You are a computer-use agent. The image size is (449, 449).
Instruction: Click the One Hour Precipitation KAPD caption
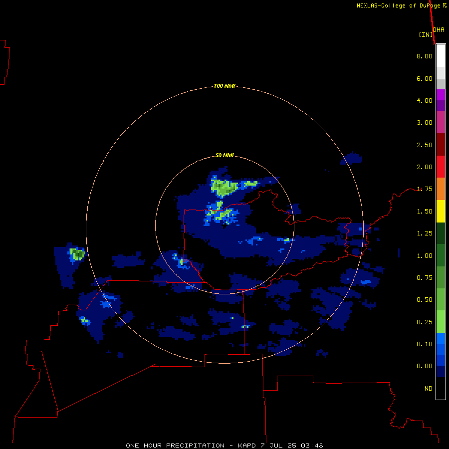point(224,446)
